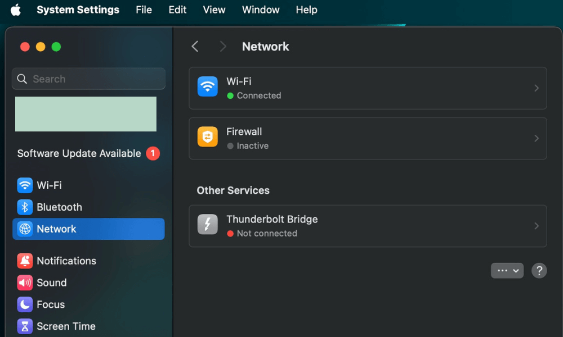
Task: Click the Wi-Fi icon in the sidebar
Action: click(25, 185)
